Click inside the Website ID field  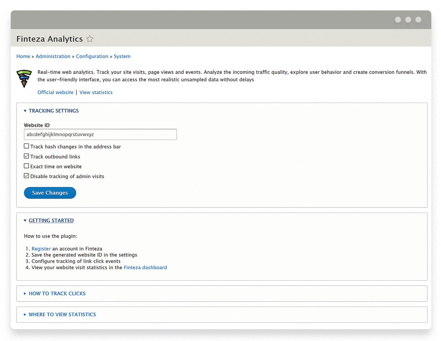pyautogui.click(x=100, y=134)
